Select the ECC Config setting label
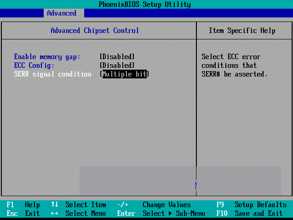Image resolution: width=293 pixels, height=220 pixels. tap(34, 66)
